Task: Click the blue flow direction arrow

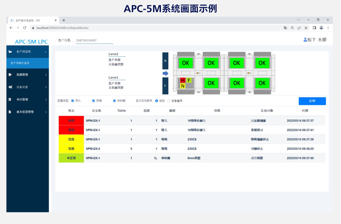Action: click(x=165, y=73)
